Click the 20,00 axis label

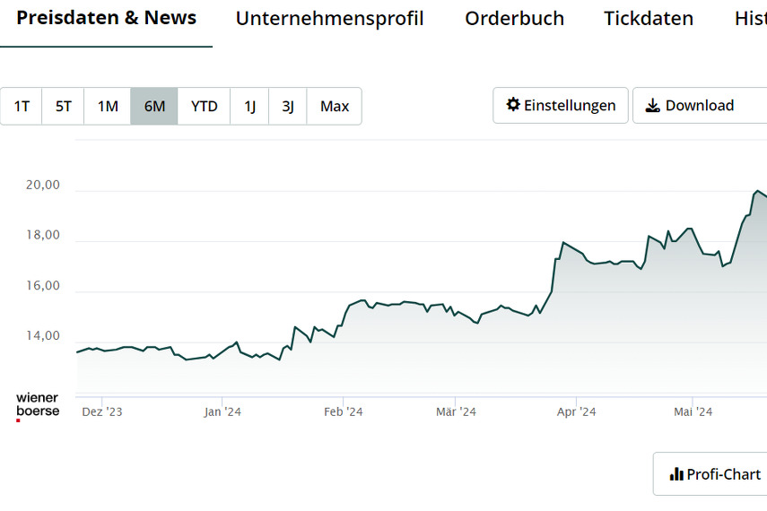click(x=42, y=185)
